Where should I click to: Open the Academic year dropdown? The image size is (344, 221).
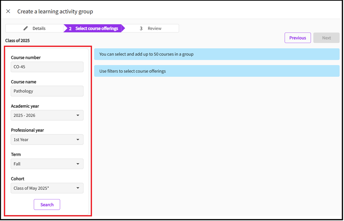(47, 115)
